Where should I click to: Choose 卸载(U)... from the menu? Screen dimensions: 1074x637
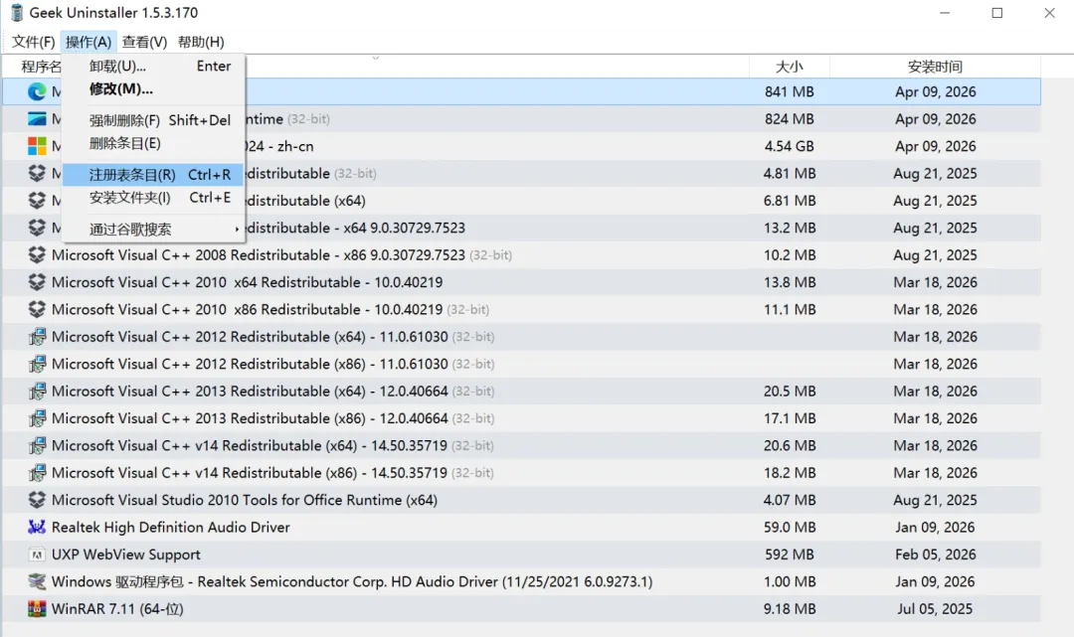point(153,67)
